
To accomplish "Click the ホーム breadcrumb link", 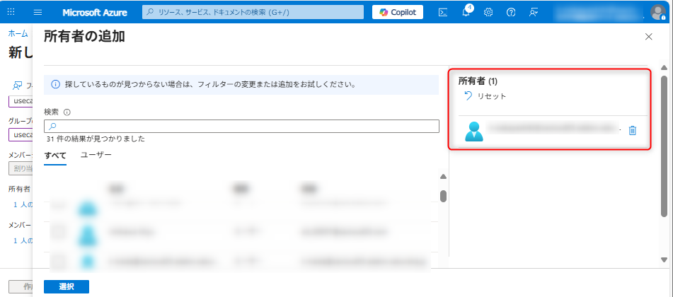I will point(18,34).
